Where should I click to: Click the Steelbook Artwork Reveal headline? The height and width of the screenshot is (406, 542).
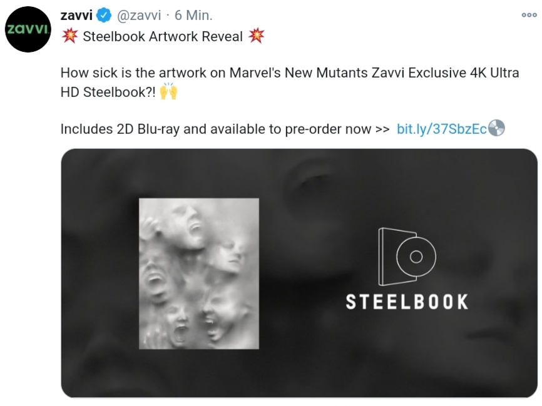coord(163,36)
